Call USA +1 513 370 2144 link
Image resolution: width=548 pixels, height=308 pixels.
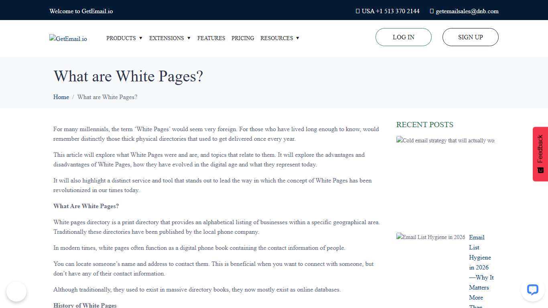(x=391, y=11)
